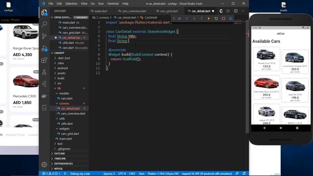Open the Testing flask icon view

(x=44, y=72)
